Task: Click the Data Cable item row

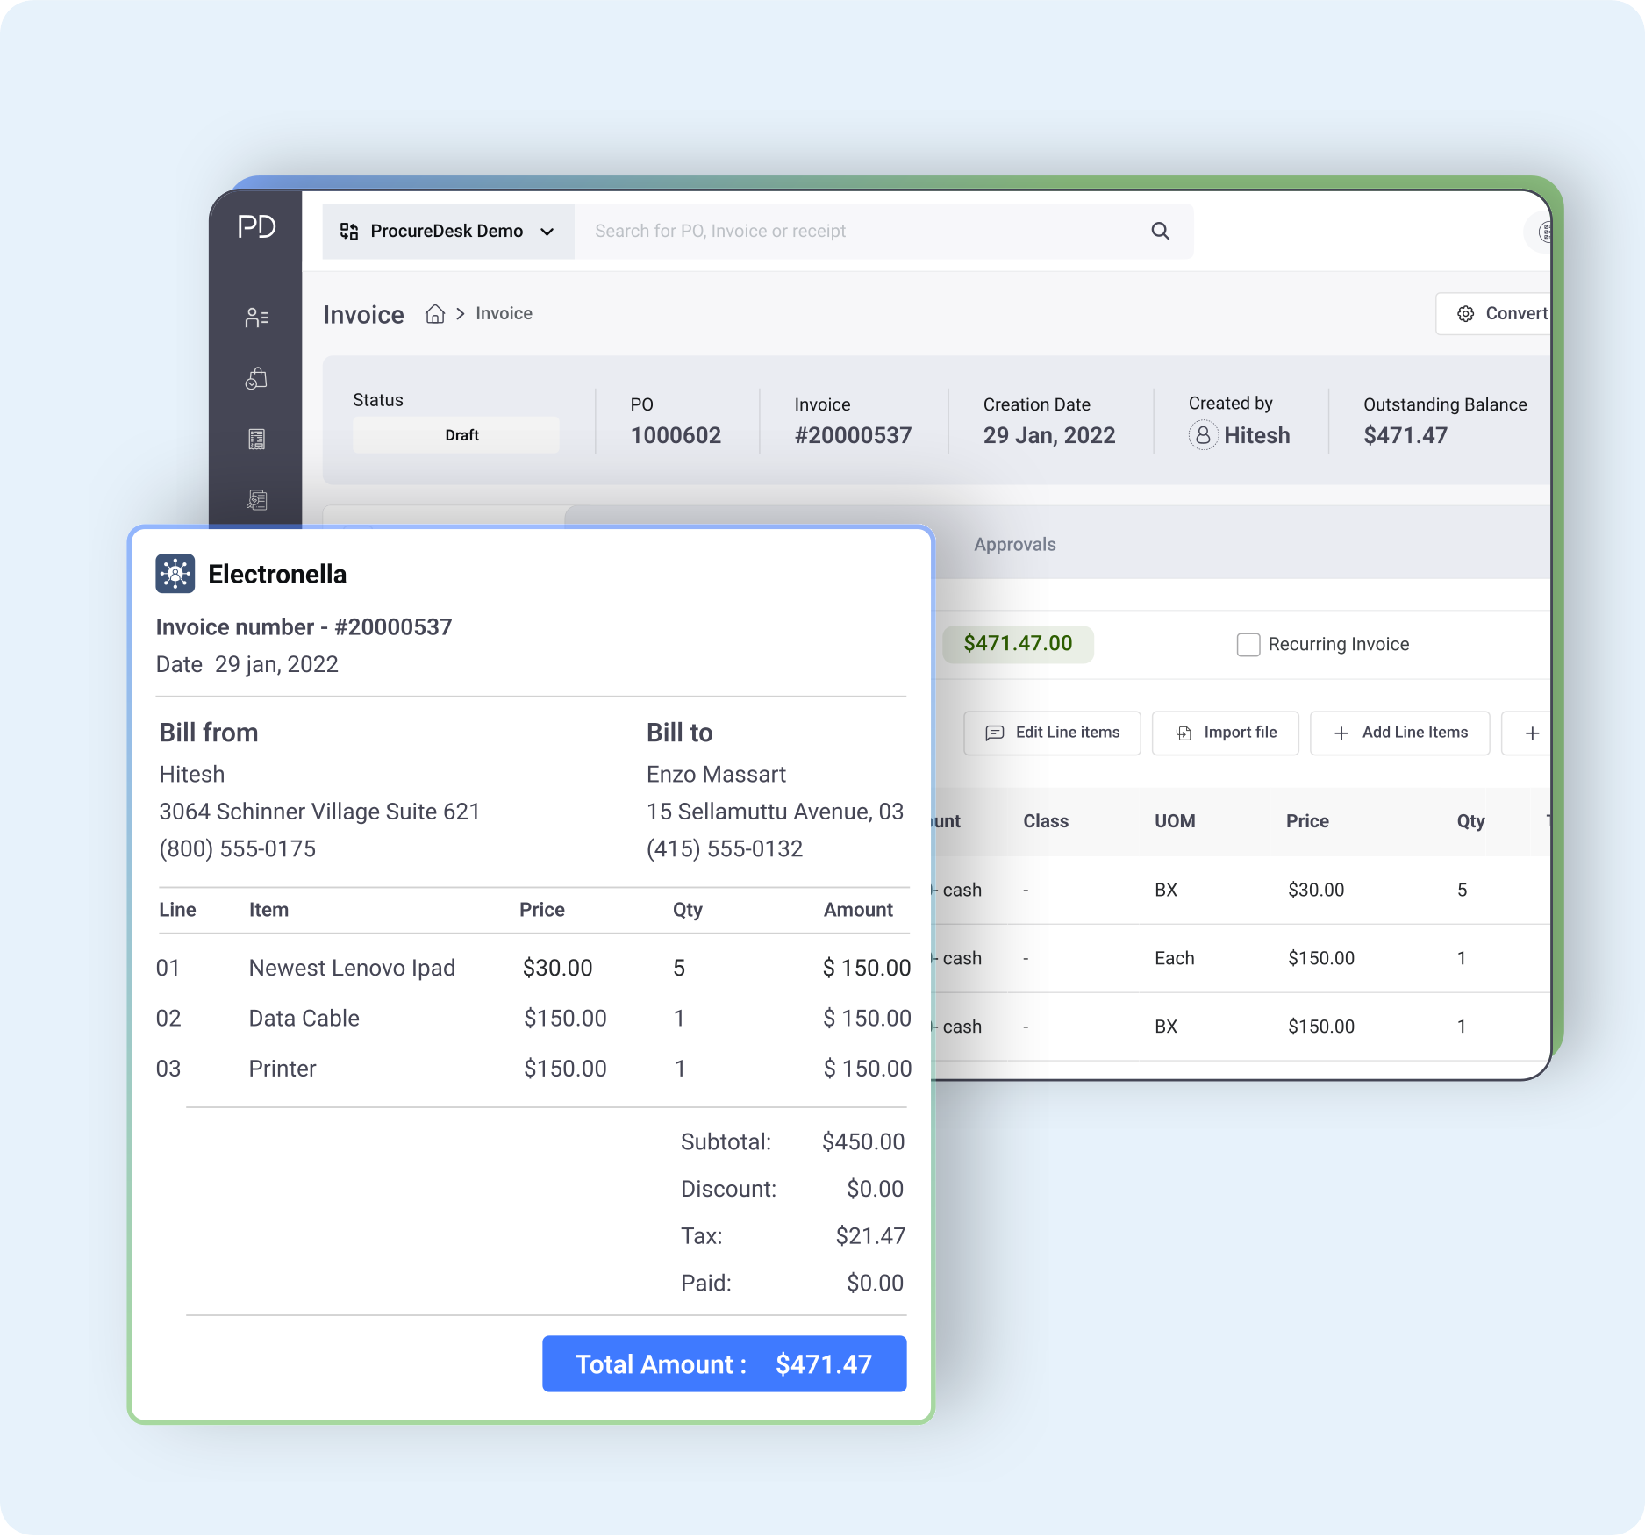Action: 533,1019
